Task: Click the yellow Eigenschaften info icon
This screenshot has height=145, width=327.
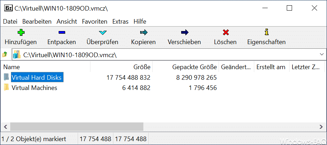Action: (267, 32)
